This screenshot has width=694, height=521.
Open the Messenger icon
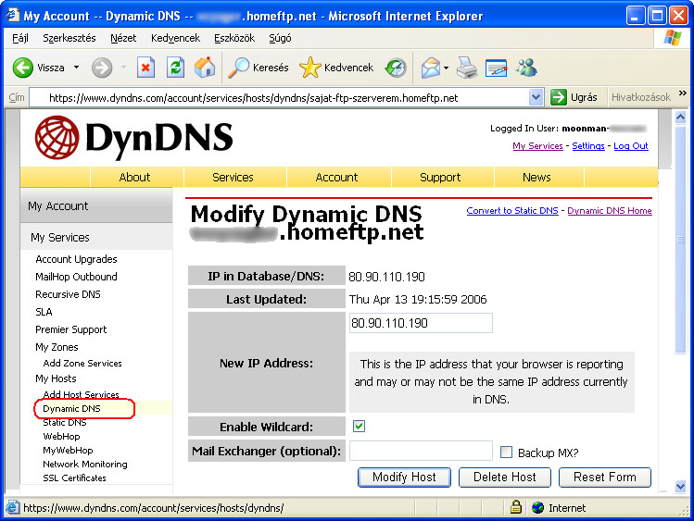point(526,68)
